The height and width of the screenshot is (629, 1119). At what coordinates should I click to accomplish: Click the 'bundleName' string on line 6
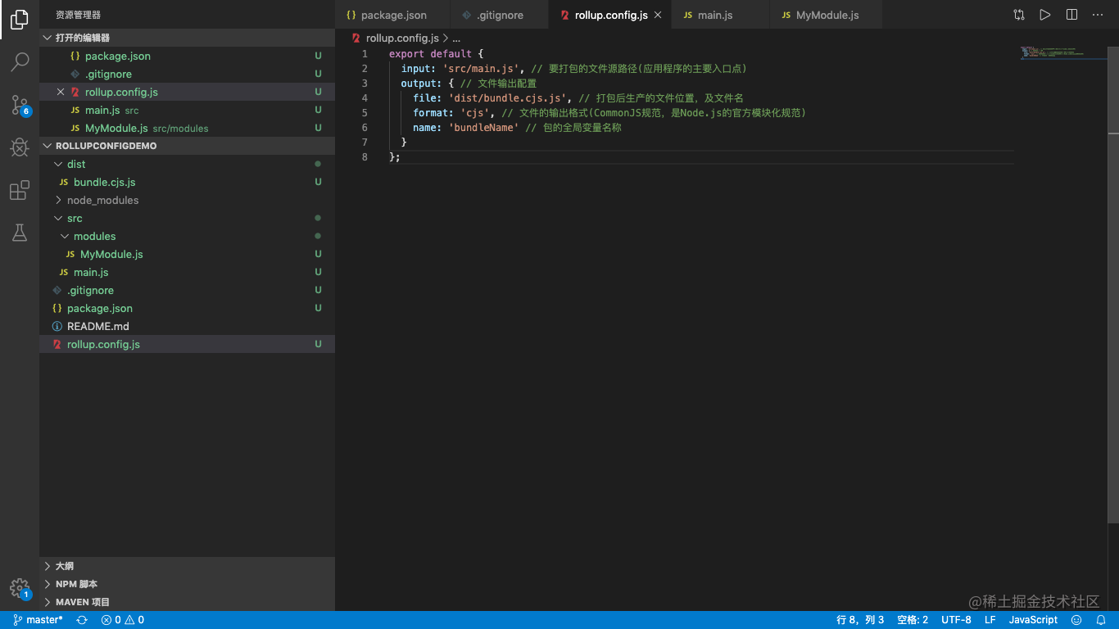pos(484,128)
